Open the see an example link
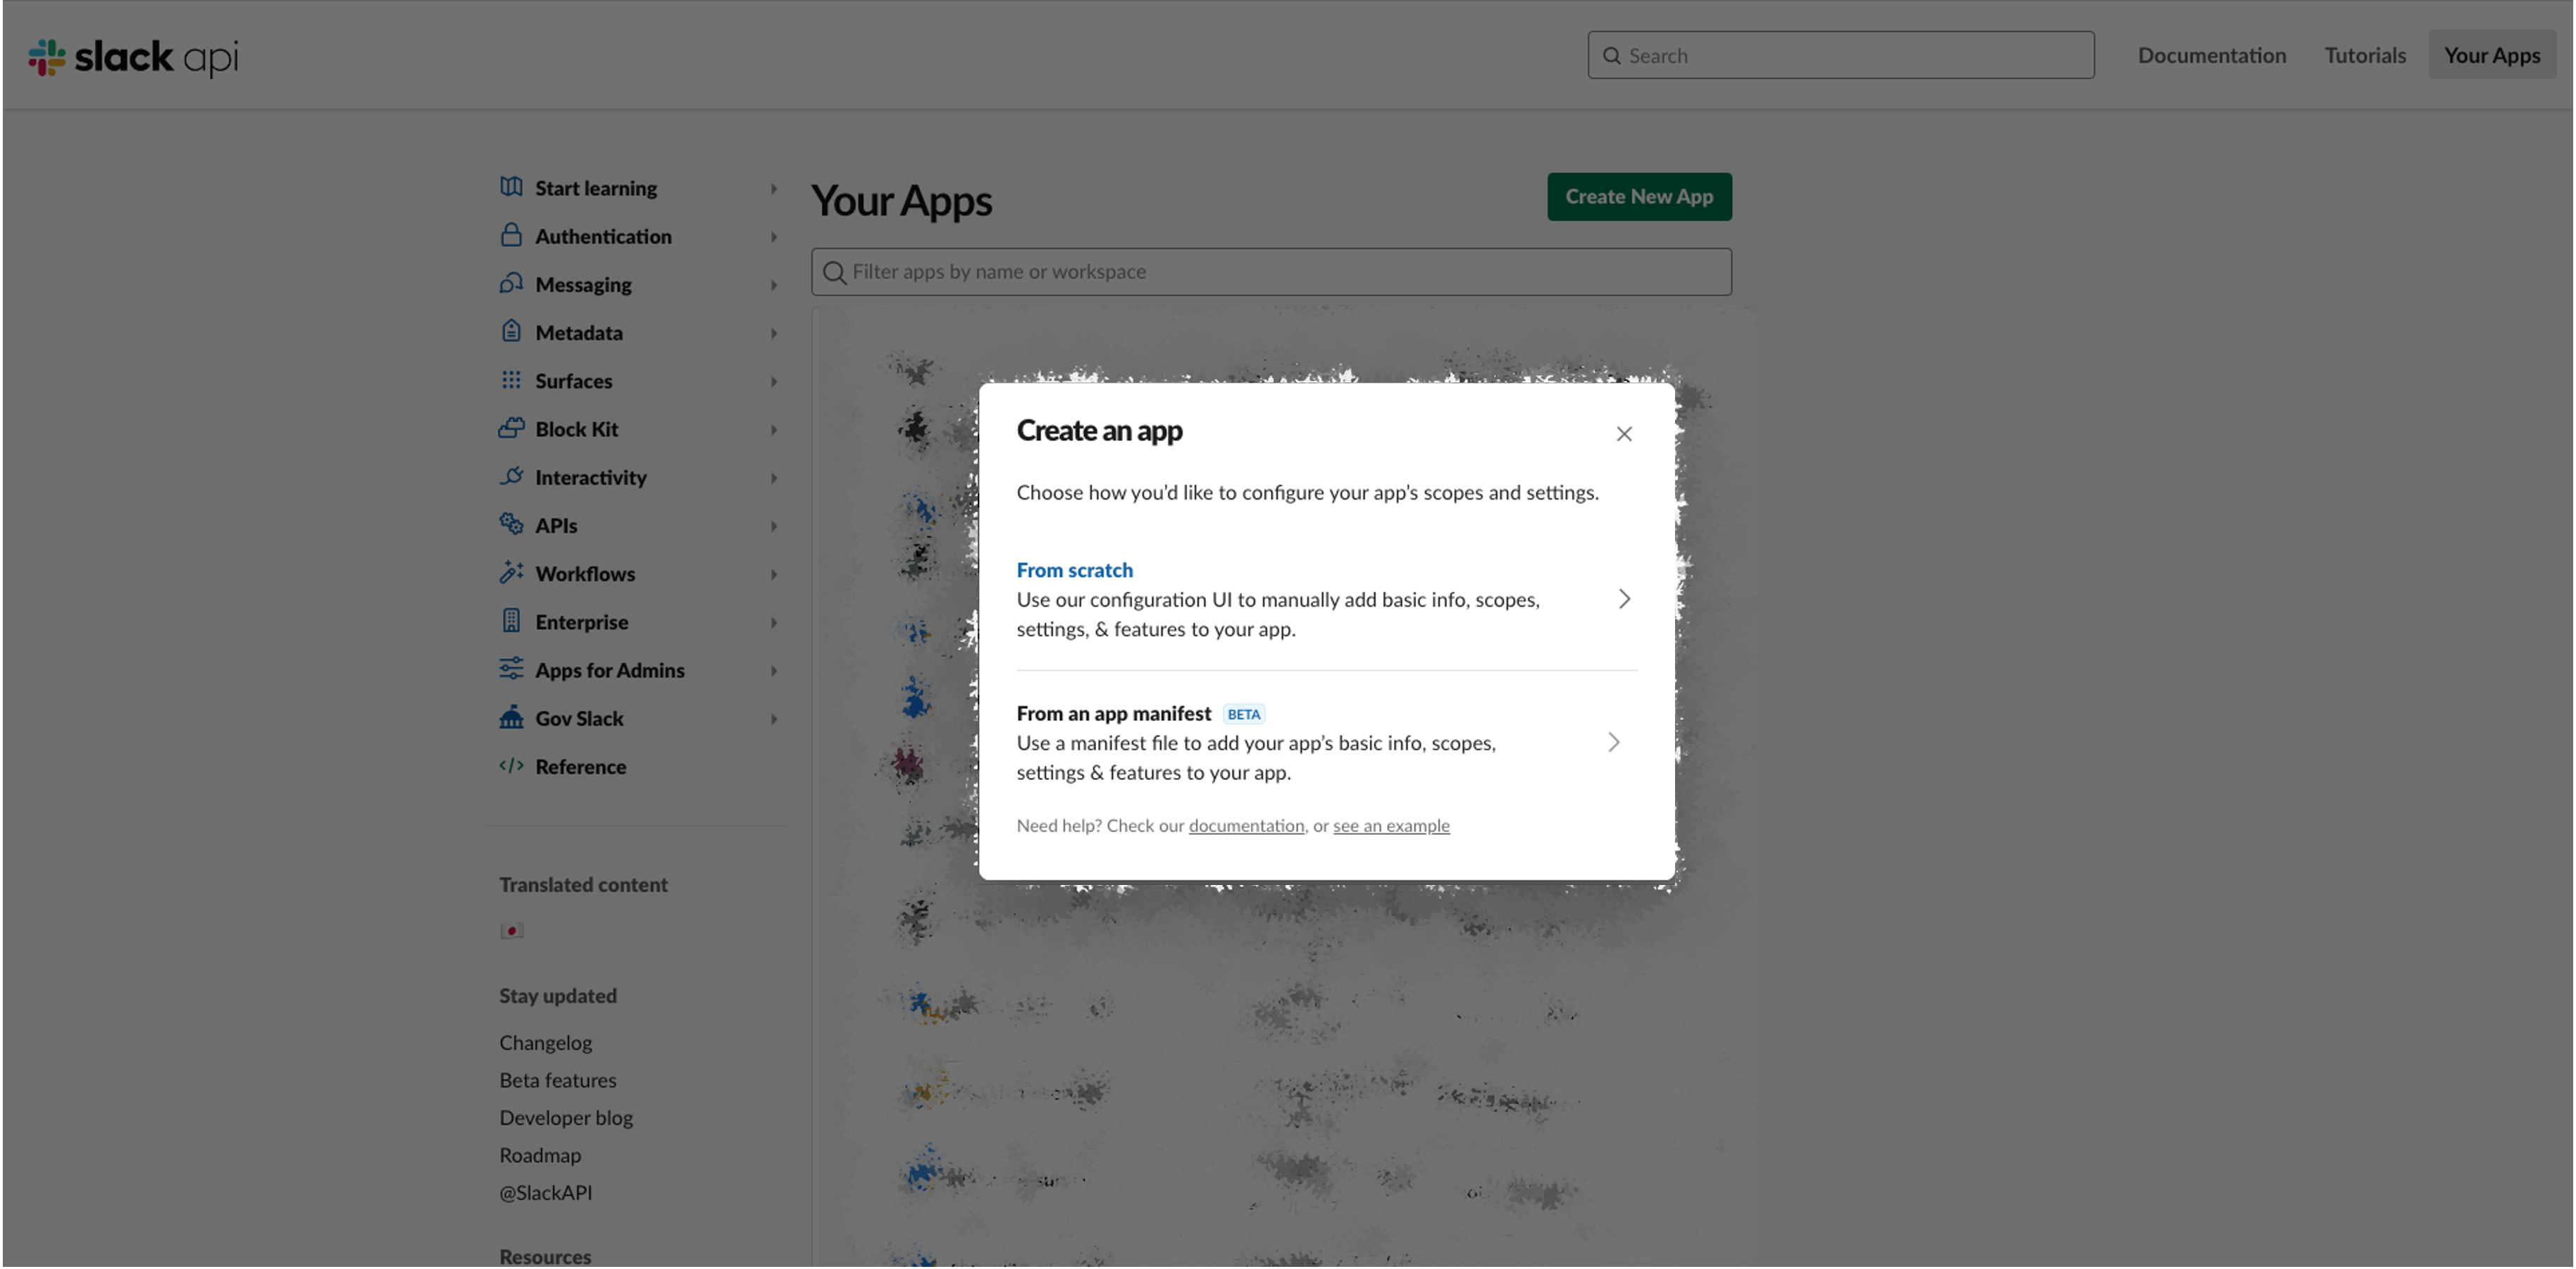 1390,826
